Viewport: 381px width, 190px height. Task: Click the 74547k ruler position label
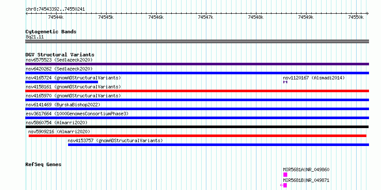206,17
